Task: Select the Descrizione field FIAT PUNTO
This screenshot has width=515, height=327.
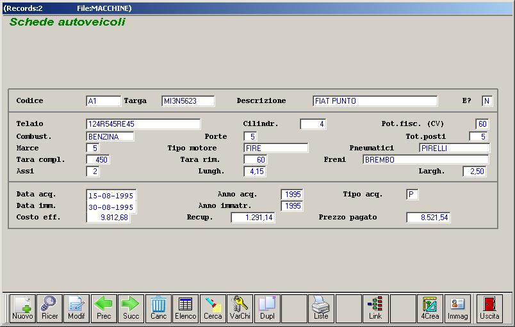Action: tap(375, 101)
